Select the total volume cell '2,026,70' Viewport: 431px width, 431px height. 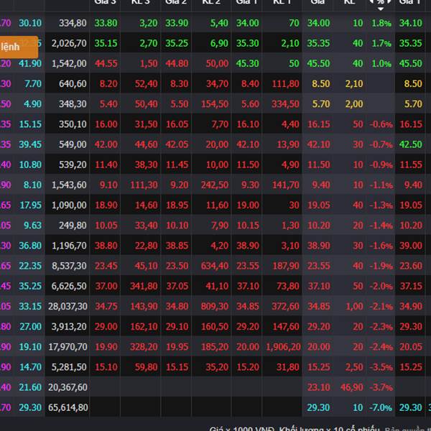point(69,43)
